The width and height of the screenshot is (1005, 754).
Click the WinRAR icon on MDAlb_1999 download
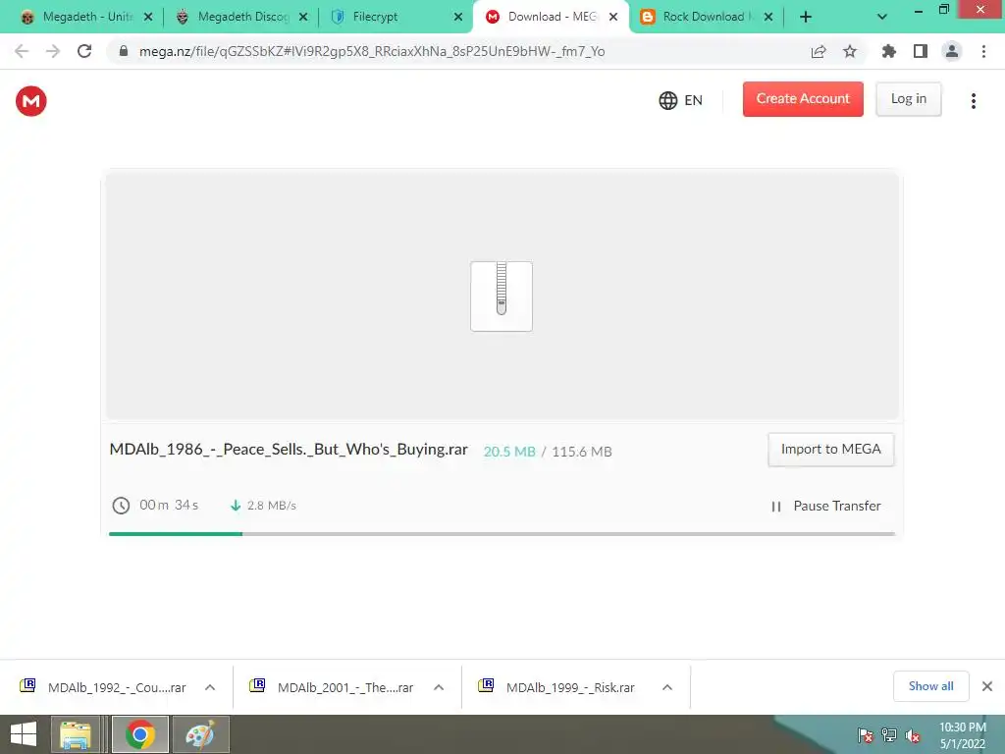[x=487, y=685]
